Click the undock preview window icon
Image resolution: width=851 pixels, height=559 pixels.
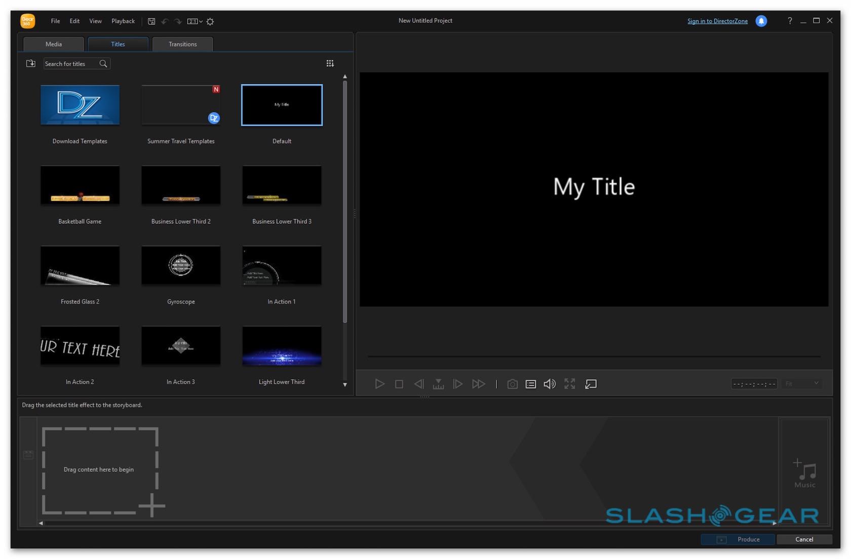click(x=591, y=384)
